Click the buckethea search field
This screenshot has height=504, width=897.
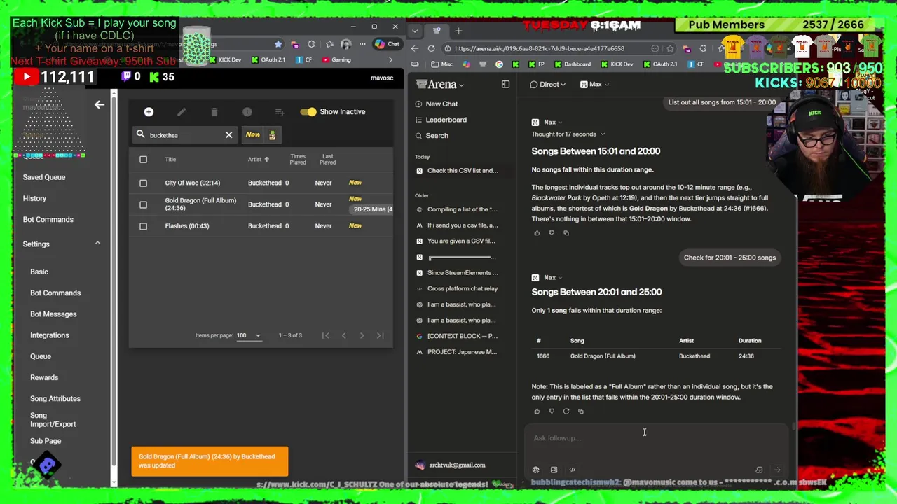(184, 135)
